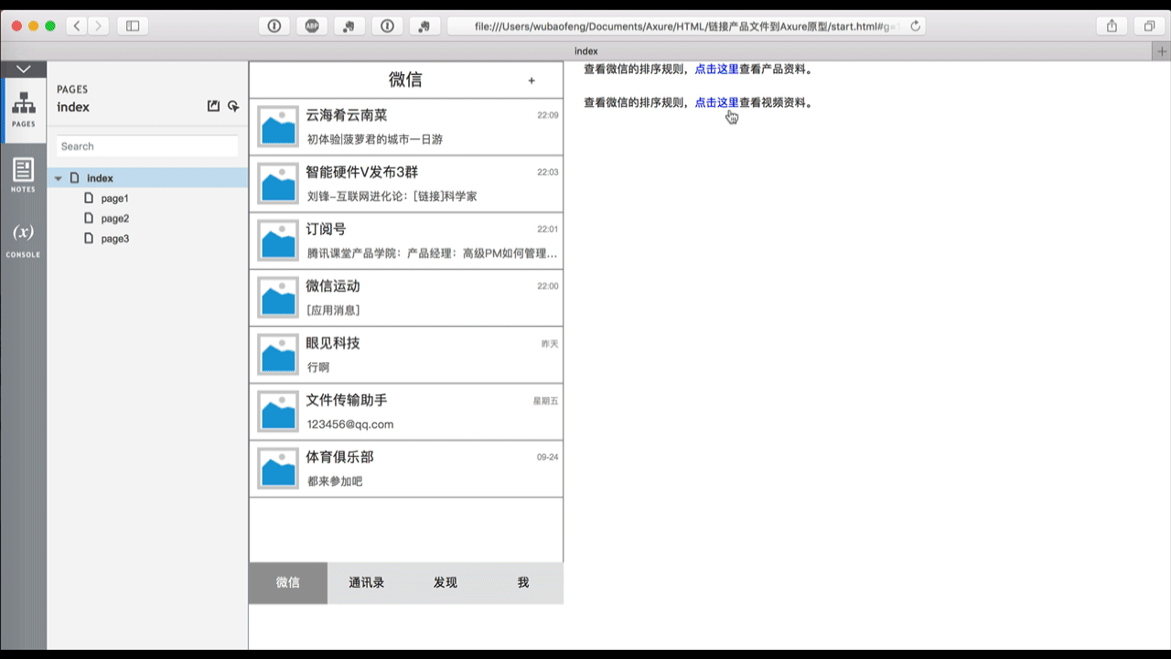Go back with Safari back arrow
The width and height of the screenshot is (1171, 659).
(77, 27)
